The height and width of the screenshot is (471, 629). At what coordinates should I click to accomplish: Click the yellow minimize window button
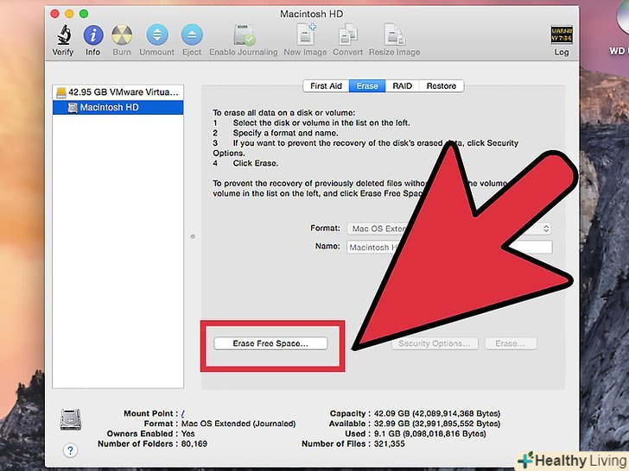(69, 14)
